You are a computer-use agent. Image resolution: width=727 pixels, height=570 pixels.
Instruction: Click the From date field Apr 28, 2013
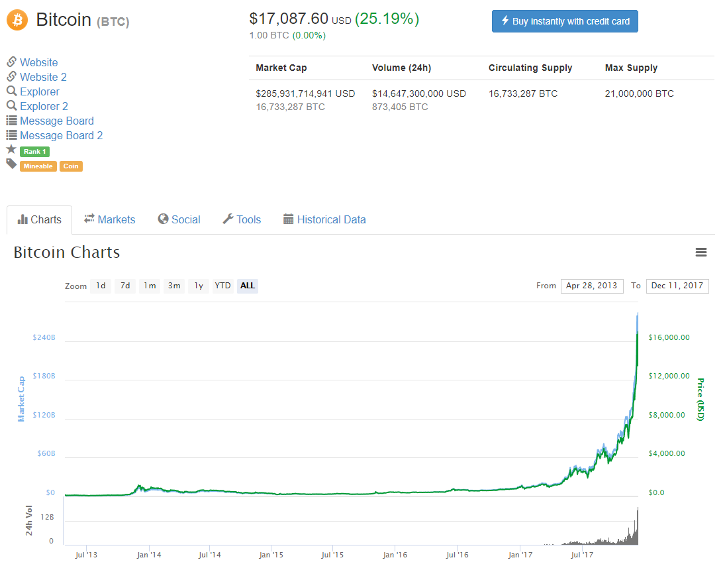(592, 286)
